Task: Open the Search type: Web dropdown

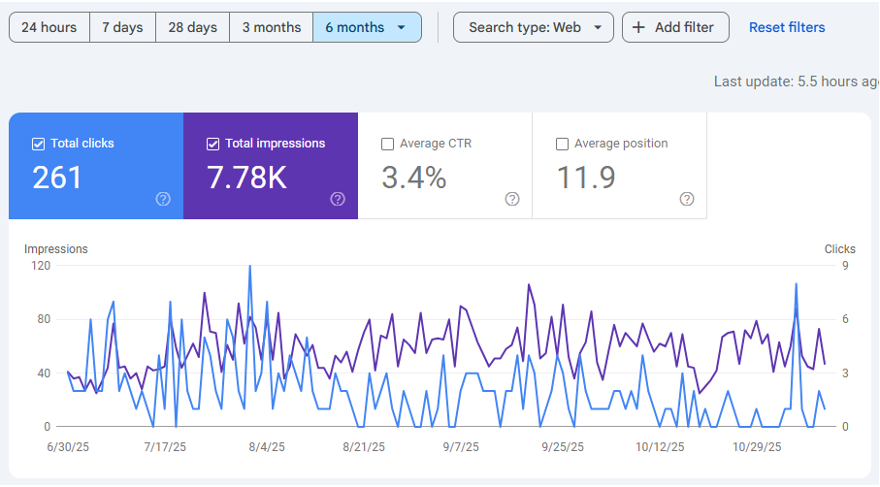Action: [x=534, y=27]
